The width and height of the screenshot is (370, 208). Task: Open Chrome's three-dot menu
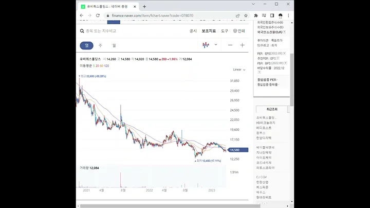coord(288,15)
